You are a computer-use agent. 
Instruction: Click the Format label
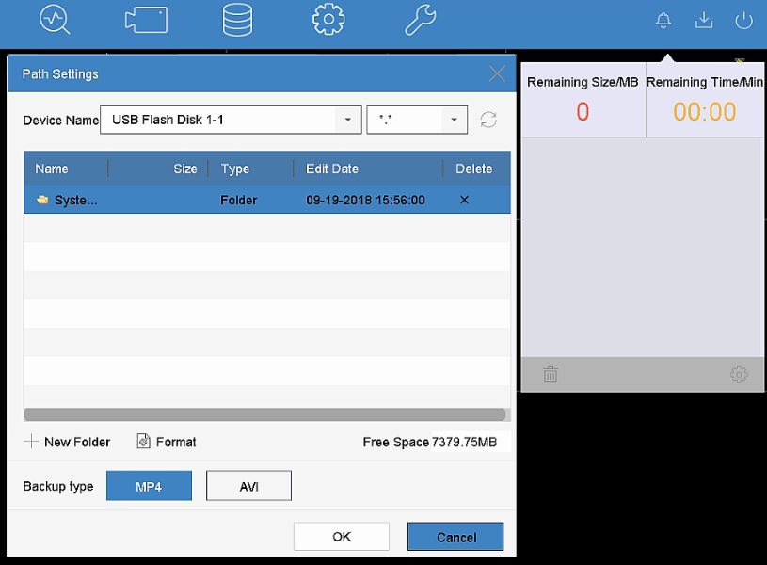[176, 442]
